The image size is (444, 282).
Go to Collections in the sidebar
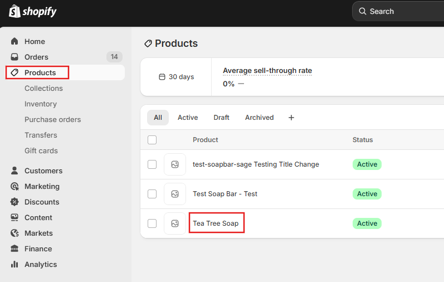click(43, 89)
